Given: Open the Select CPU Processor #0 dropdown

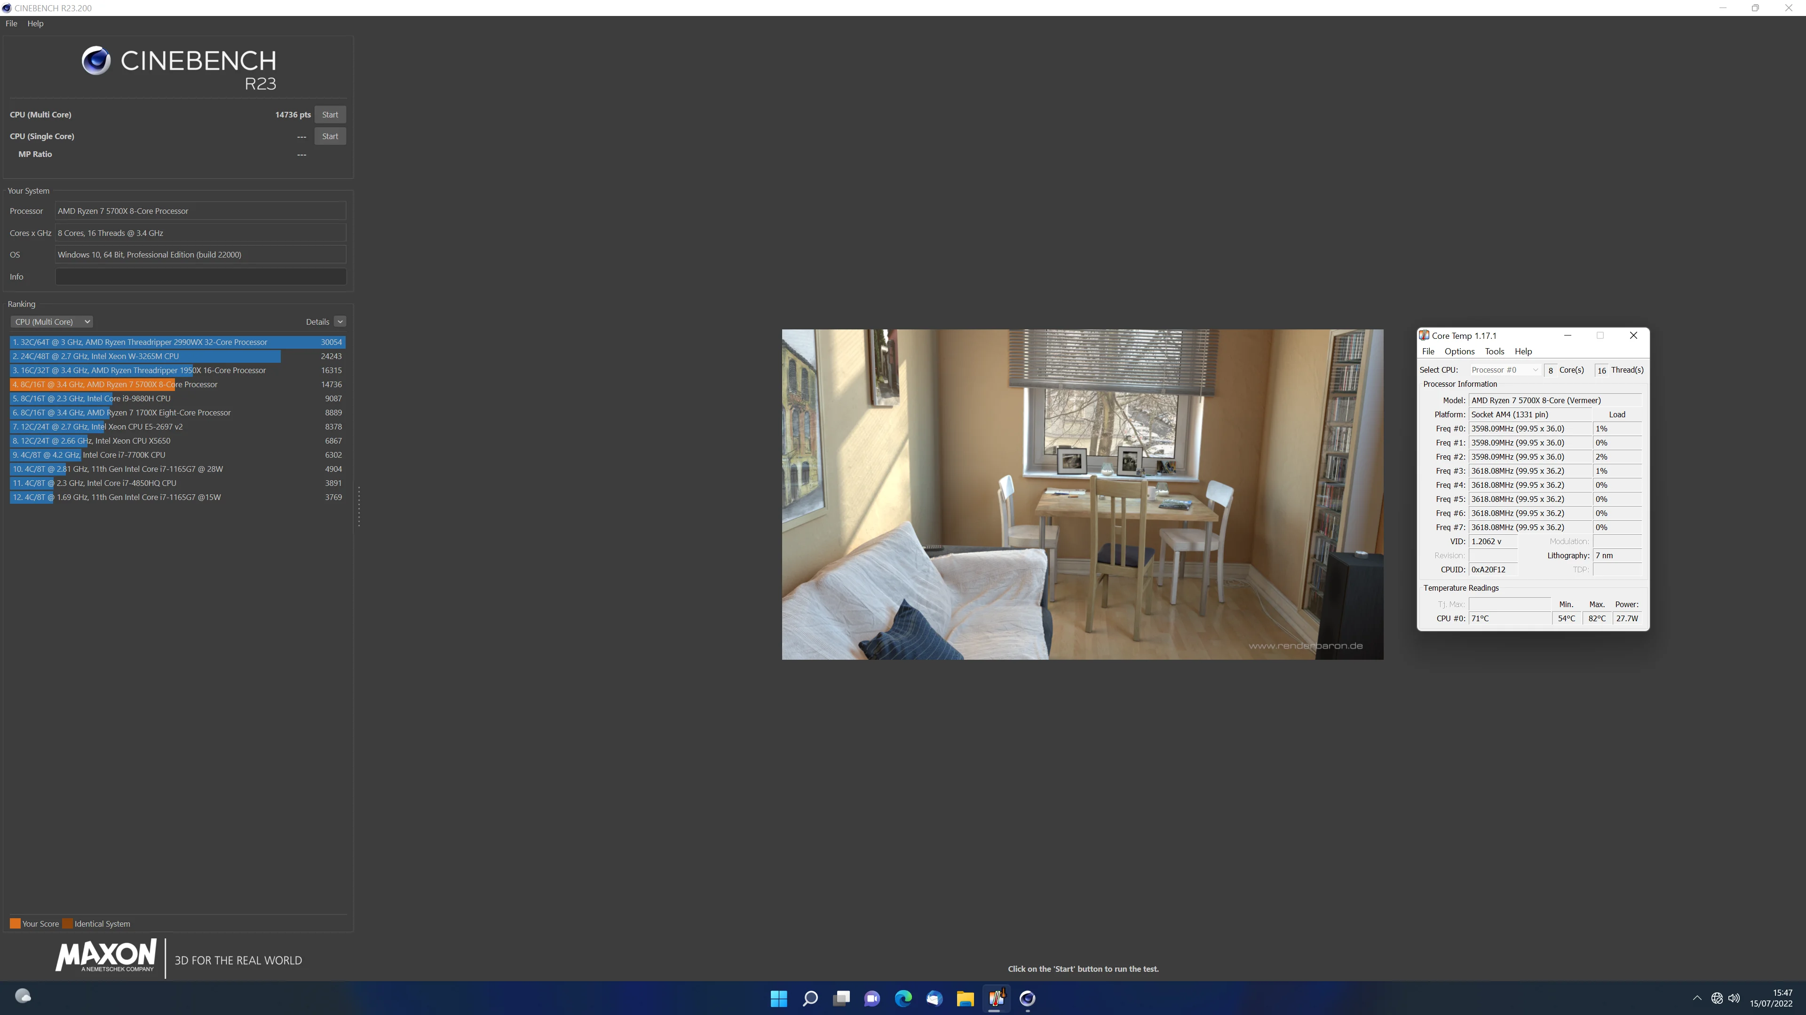Looking at the screenshot, I should (x=1505, y=370).
